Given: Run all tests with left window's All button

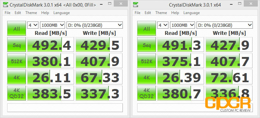Looking at the screenshot, I should coord(17,28).
